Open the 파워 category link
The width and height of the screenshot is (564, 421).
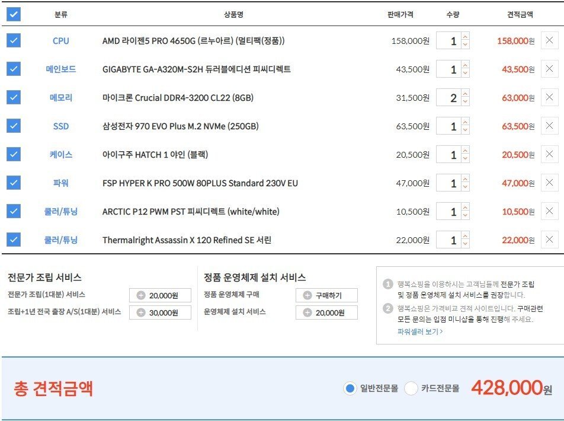pyautogui.click(x=61, y=183)
